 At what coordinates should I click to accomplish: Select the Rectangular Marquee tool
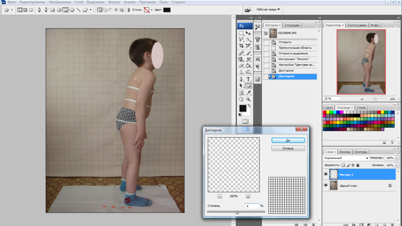pyautogui.click(x=241, y=33)
